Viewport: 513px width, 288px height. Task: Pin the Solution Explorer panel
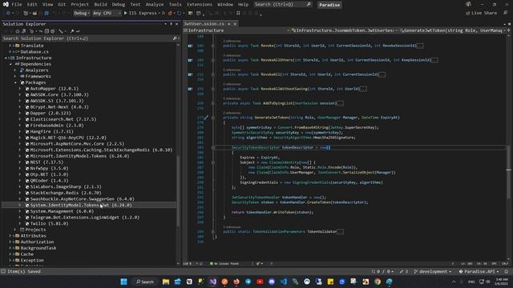tap(171, 24)
